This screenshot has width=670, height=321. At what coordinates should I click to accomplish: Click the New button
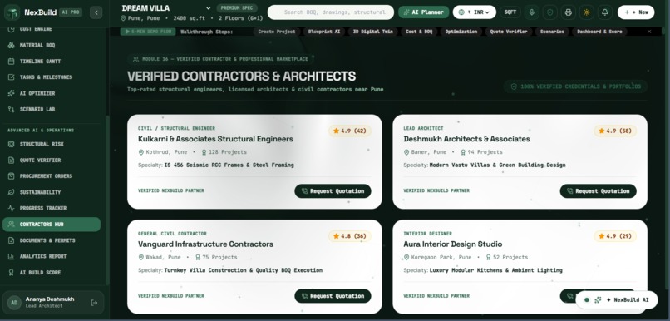pos(636,12)
